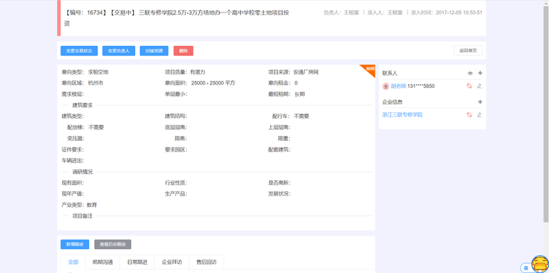The width and height of the screenshot is (549, 273).
Task: Edit contact 胡老师 with pencil icon
Action: coord(480,86)
